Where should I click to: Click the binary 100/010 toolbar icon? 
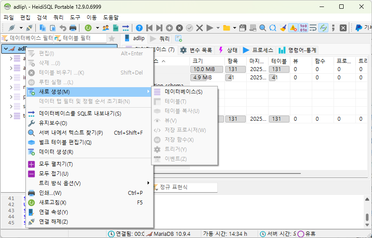click(x=303, y=28)
